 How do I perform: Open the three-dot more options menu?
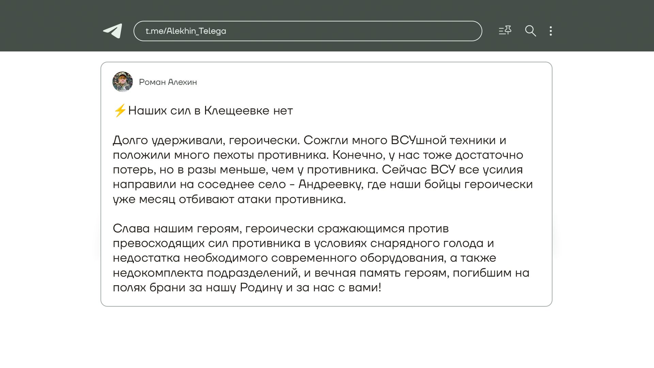[x=551, y=31]
